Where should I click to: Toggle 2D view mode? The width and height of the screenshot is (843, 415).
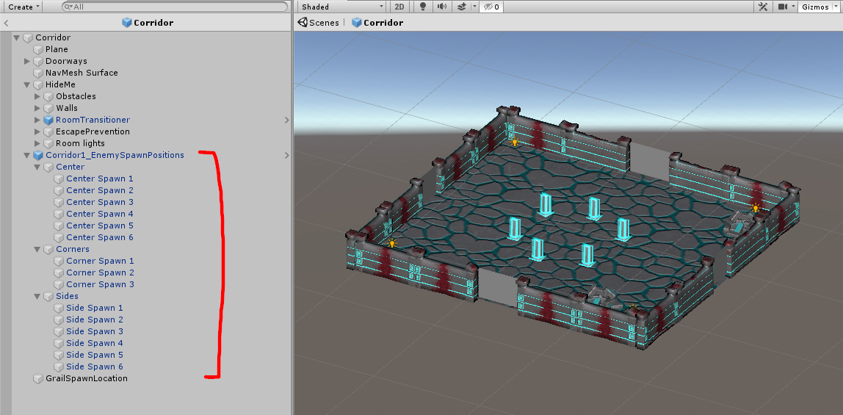[399, 7]
